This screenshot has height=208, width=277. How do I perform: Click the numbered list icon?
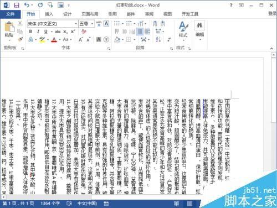(129, 24)
